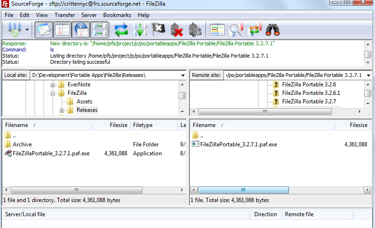Toggle the local directory tree display
The height and width of the screenshot is (228, 375).
(62, 30)
